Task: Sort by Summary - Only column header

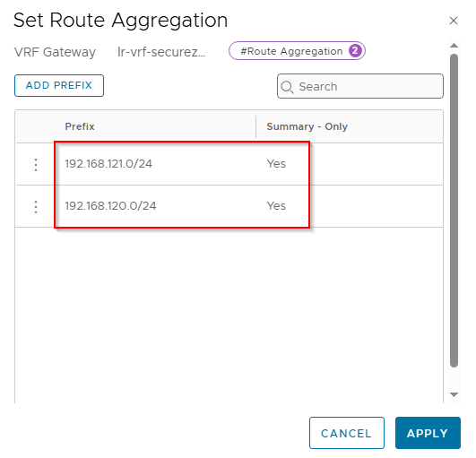Action: [307, 126]
